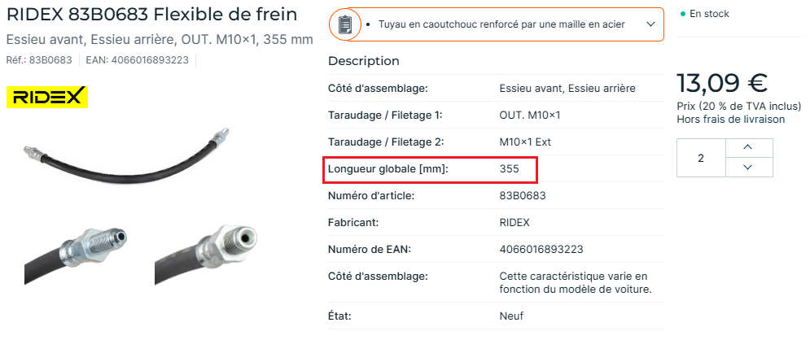Click the Fabricant value RIDEX in the table

click(514, 223)
